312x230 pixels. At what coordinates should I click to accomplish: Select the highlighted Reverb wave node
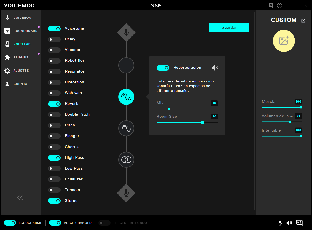coord(126,97)
